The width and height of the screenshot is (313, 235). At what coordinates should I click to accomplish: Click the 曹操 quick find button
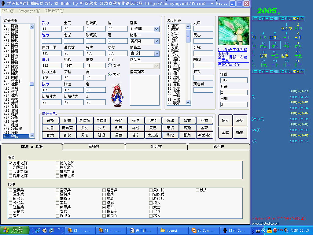point(50,121)
